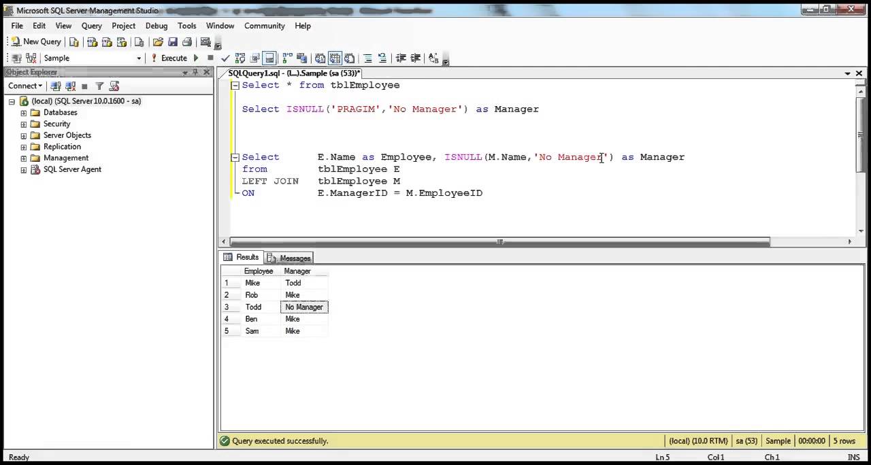Open the Connect dropdown in Object Explorer
Screen dimensions: 871x465
click(25, 86)
